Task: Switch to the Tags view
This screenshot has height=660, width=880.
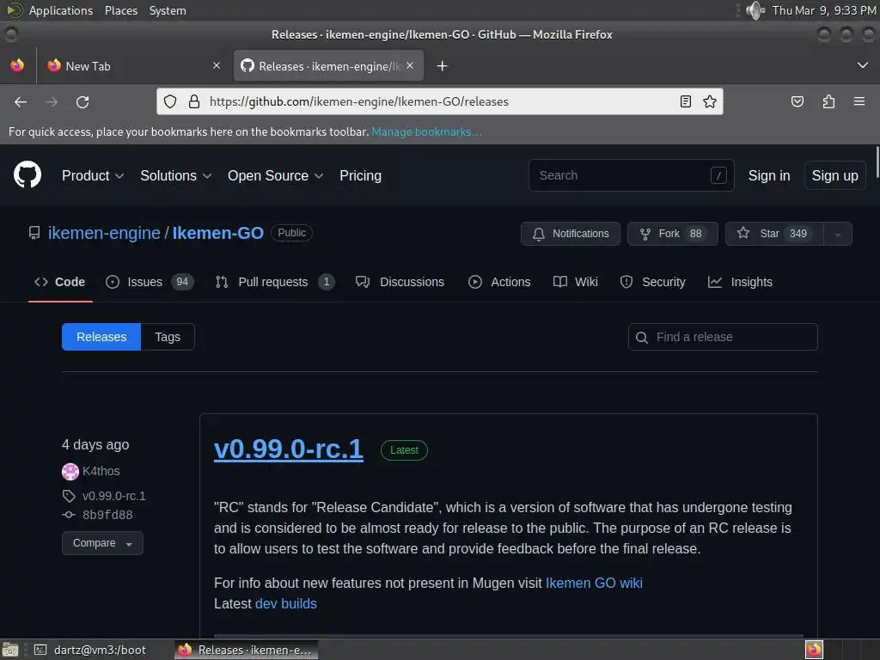Action: coord(168,337)
